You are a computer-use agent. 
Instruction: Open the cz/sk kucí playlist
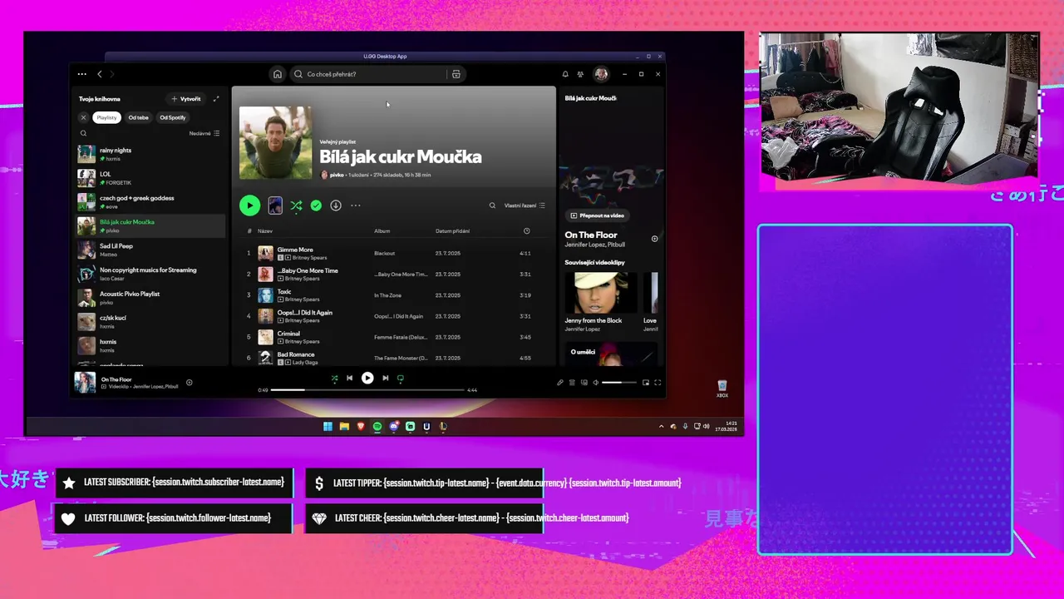(x=150, y=321)
